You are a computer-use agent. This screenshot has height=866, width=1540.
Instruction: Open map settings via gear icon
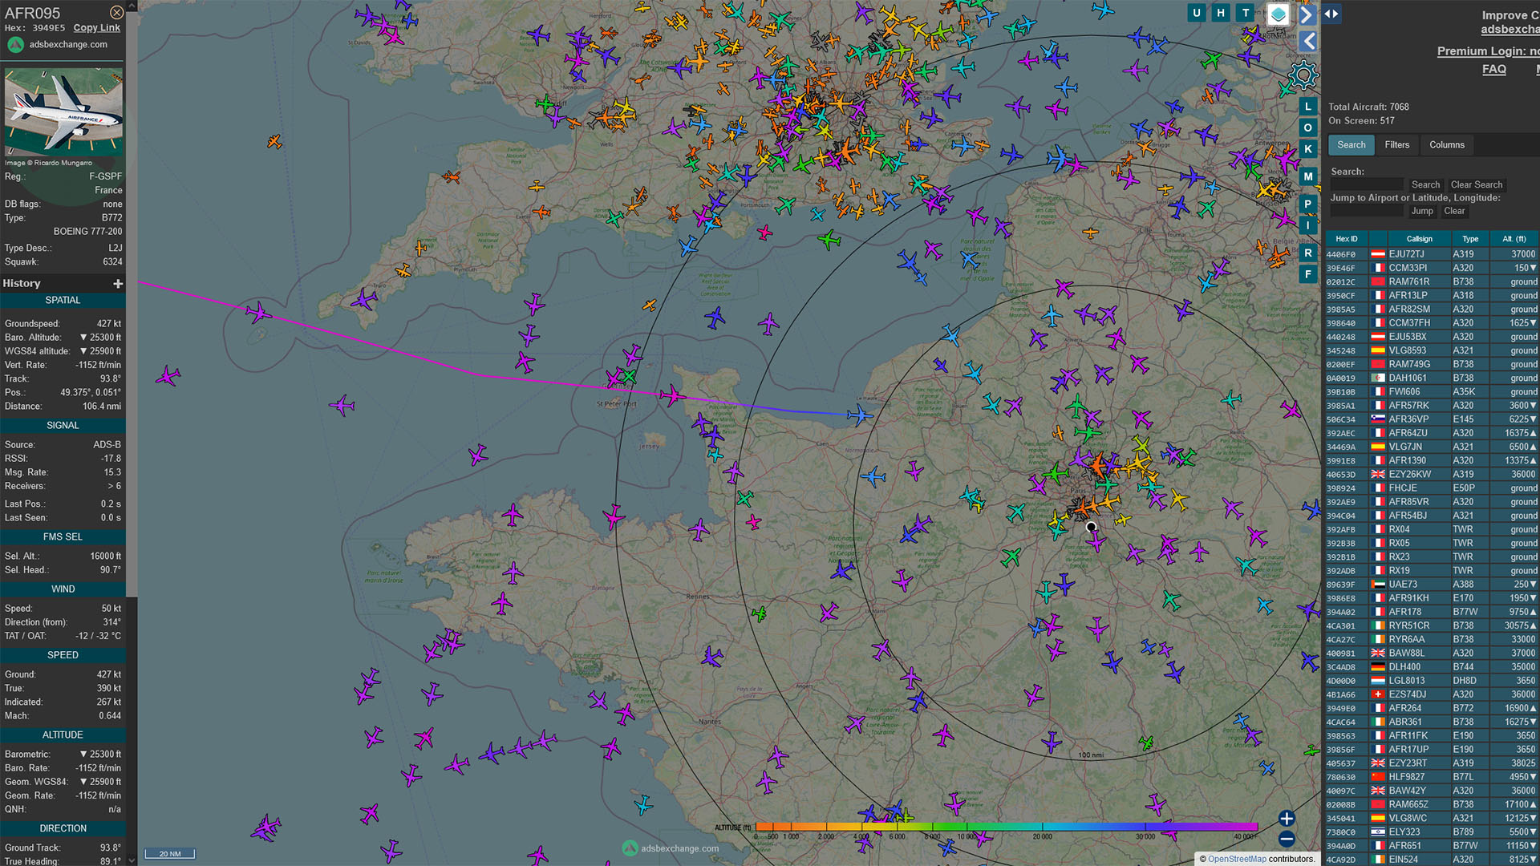[1303, 75]
